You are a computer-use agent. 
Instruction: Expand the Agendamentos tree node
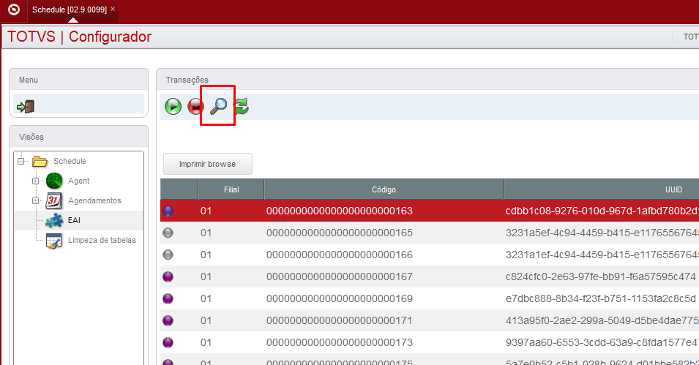(35, 200)
